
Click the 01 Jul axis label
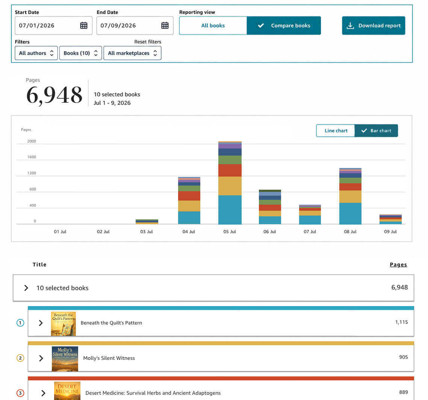tap(60, 232)
